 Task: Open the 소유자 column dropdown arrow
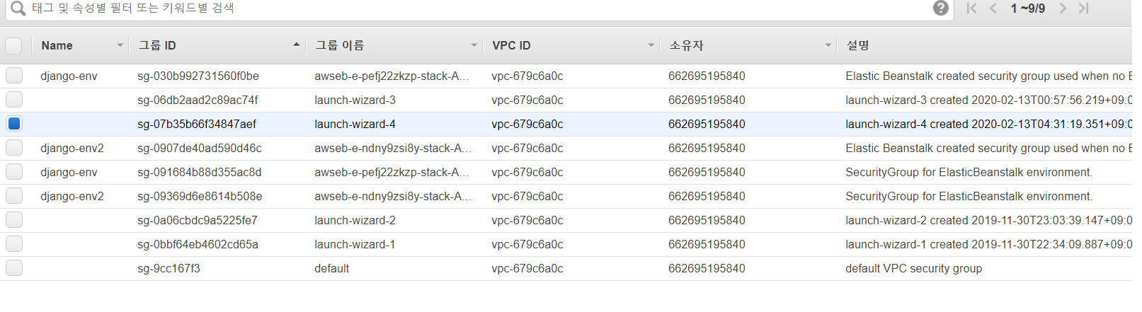click(x=828, y=45)
